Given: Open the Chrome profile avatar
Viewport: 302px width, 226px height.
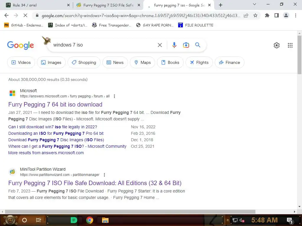Looking at the screenshot, I should point(286,15).
